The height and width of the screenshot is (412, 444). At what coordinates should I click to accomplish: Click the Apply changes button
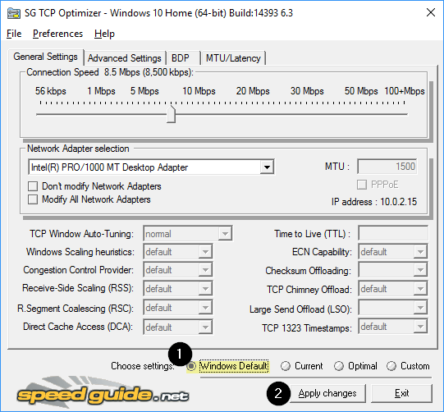coord(327,393)
